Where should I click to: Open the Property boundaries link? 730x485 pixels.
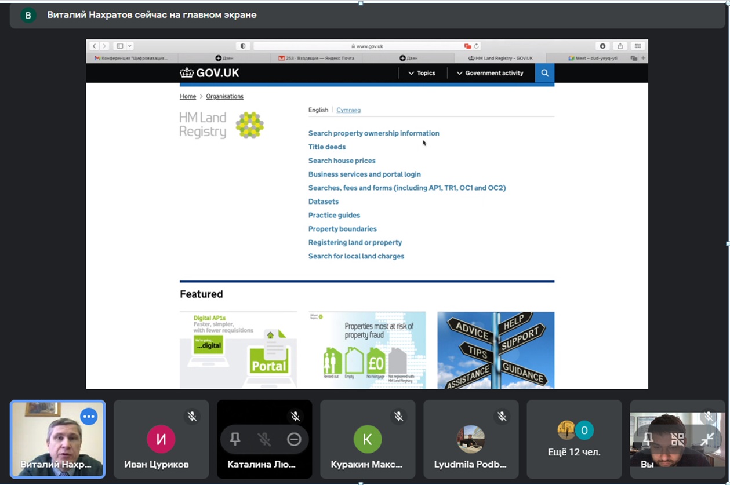click(342, 229)
